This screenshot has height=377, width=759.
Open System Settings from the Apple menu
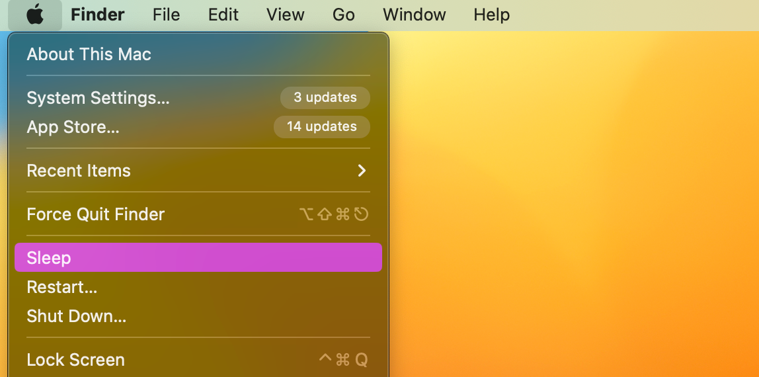pyautogui.click(x=198, y=98)
